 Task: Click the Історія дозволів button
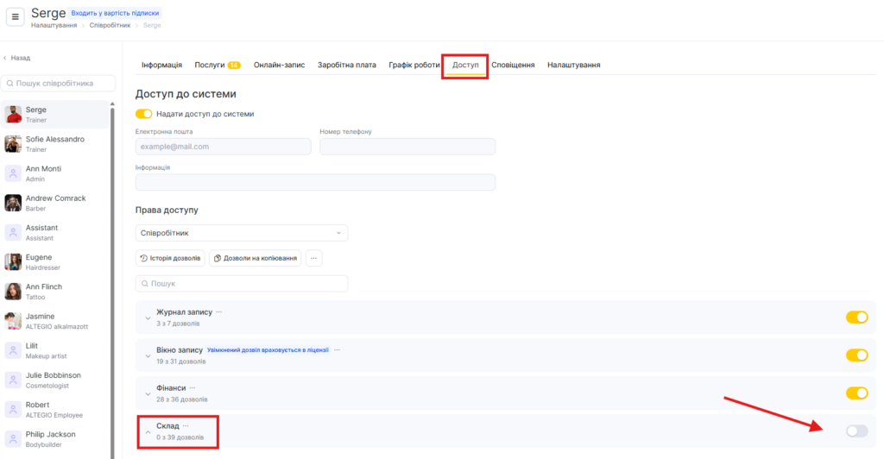(170, 258)
